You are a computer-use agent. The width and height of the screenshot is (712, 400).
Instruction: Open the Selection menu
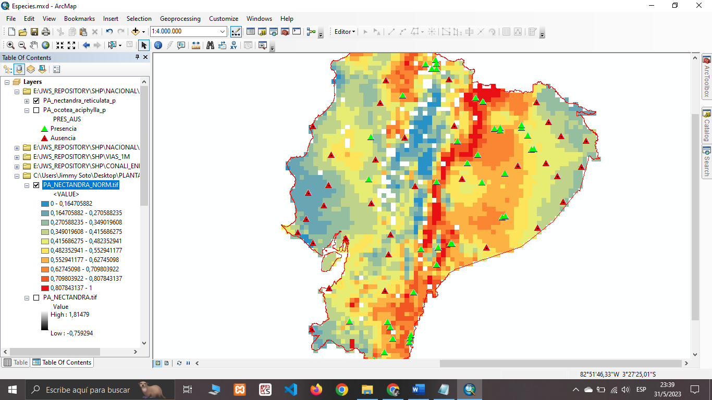coord(139,18)
